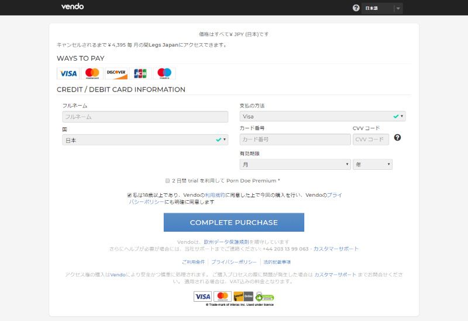Click the vendo logo in the header
This screenshot has height=321, width=468.
73,6
